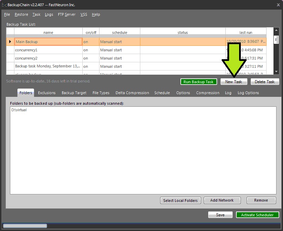This screenshot has height=231, width=283.
Task: Open the File Types tab
Action: tap(101, 93)
